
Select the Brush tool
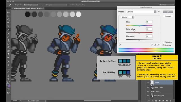(x=8, y=37)
